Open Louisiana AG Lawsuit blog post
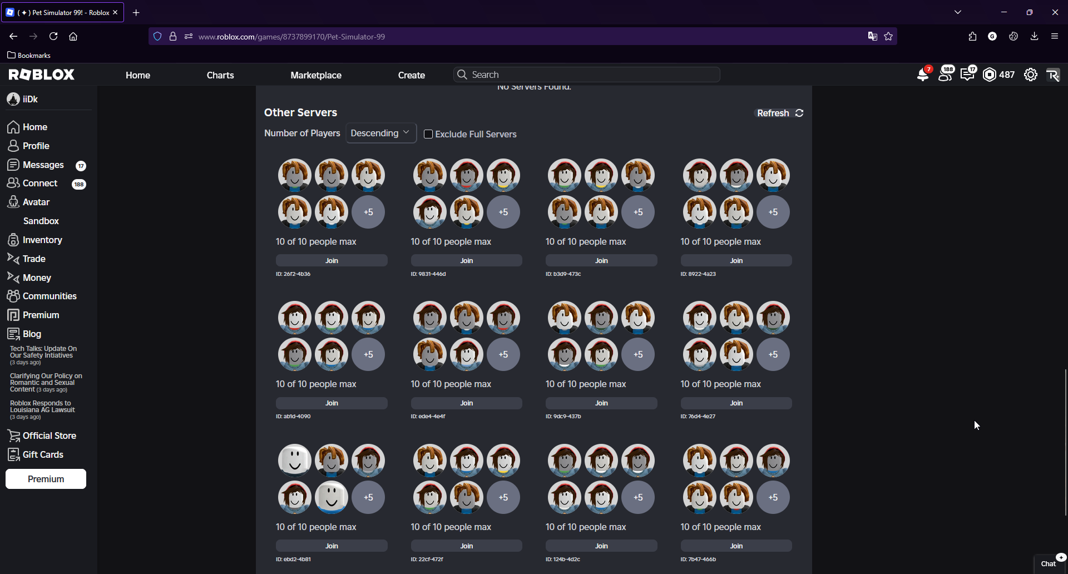Image resolution: width=1068 pixels, height=574 pixels. pos(42,410)
